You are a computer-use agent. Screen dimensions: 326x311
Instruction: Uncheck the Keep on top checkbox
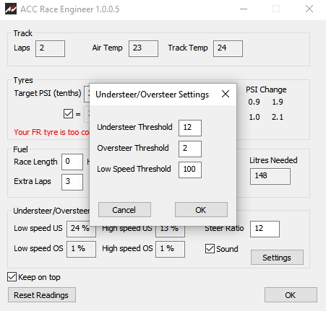(12, 277)
